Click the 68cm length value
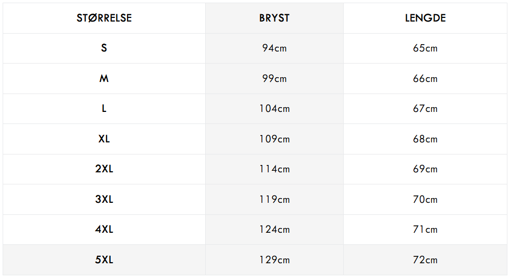The width and height of the screenshot is (509, 279). (x=425, y=139)
